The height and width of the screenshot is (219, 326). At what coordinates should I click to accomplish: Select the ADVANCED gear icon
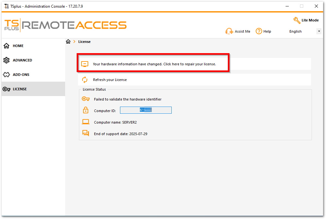[7, 60]
